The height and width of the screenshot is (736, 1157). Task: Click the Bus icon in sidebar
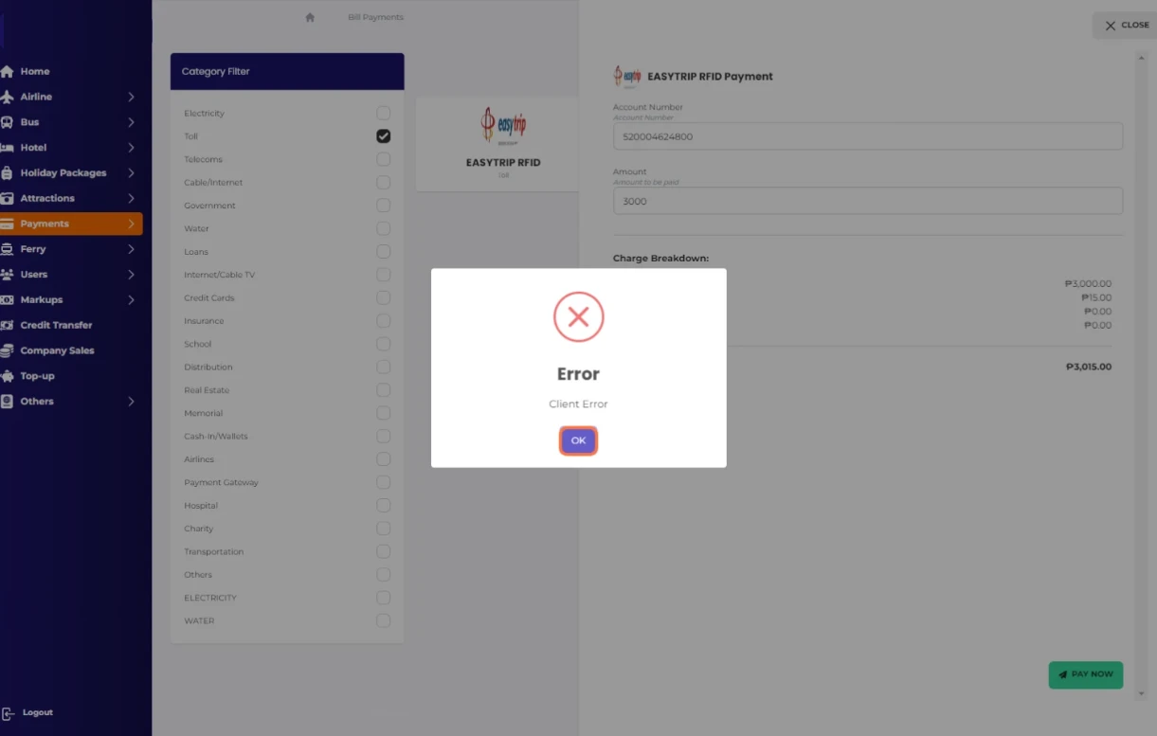8,122
